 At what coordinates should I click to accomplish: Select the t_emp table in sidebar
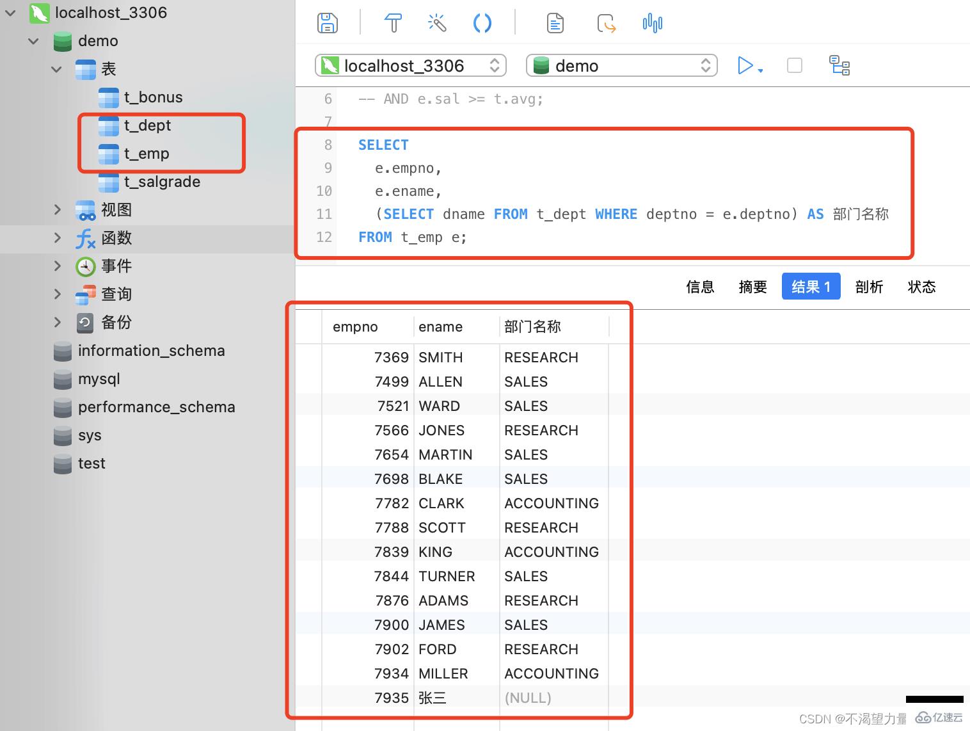point(146,154)
